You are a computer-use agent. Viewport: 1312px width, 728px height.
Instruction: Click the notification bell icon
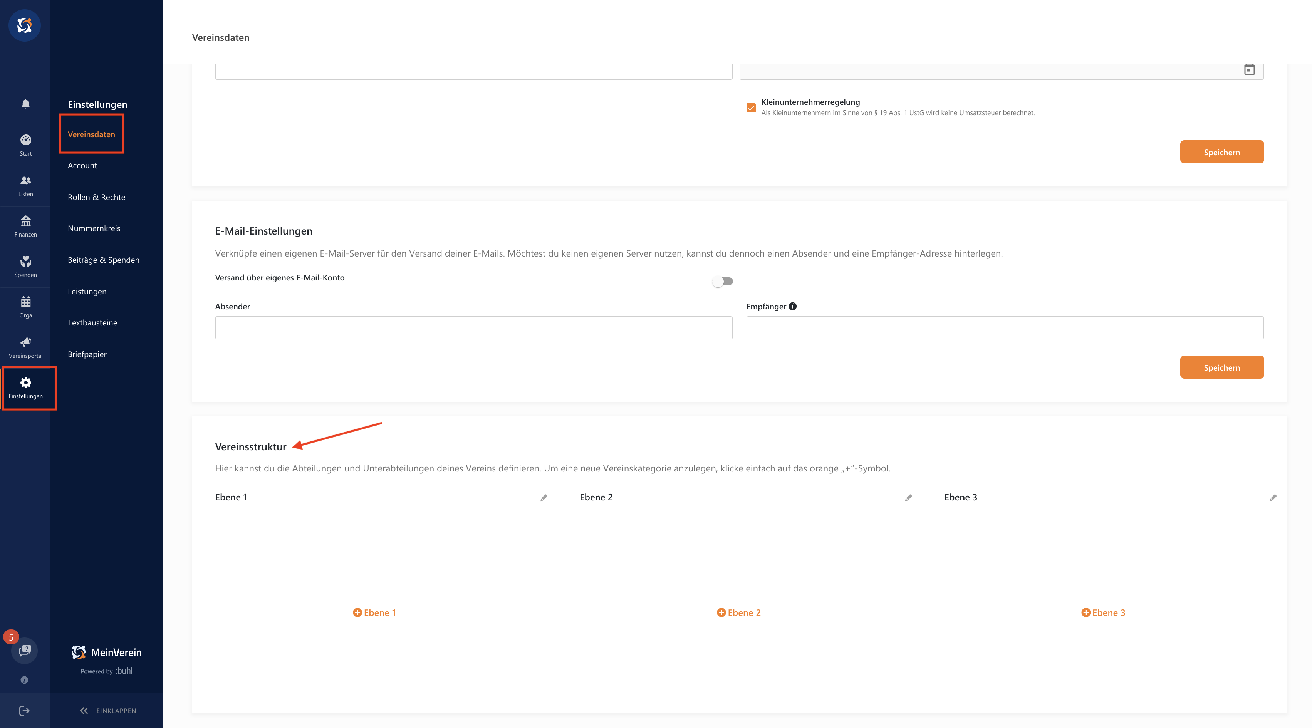(x=25, y=104)
